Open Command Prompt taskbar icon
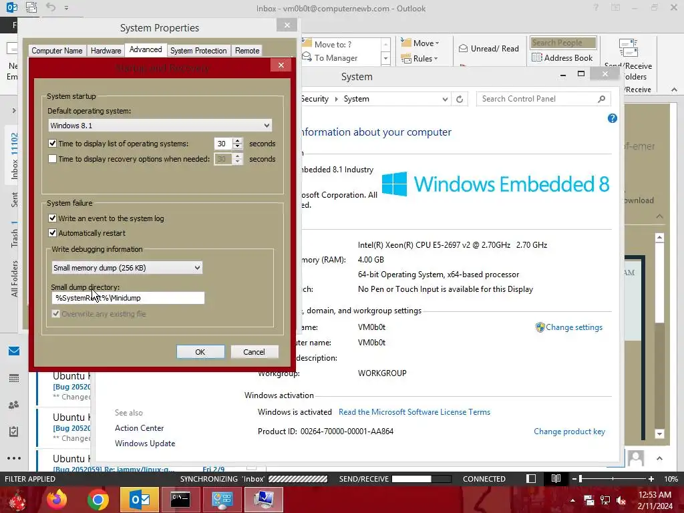The image size is (684, 513). (180, 500)
